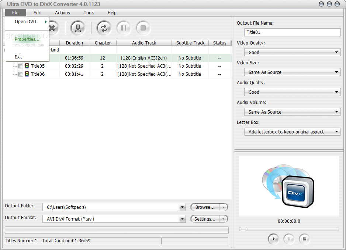The width and height of the screenshot is (346, 250).
Task: Check the Title06 checkbox
Action: click(x=21, y=74)
